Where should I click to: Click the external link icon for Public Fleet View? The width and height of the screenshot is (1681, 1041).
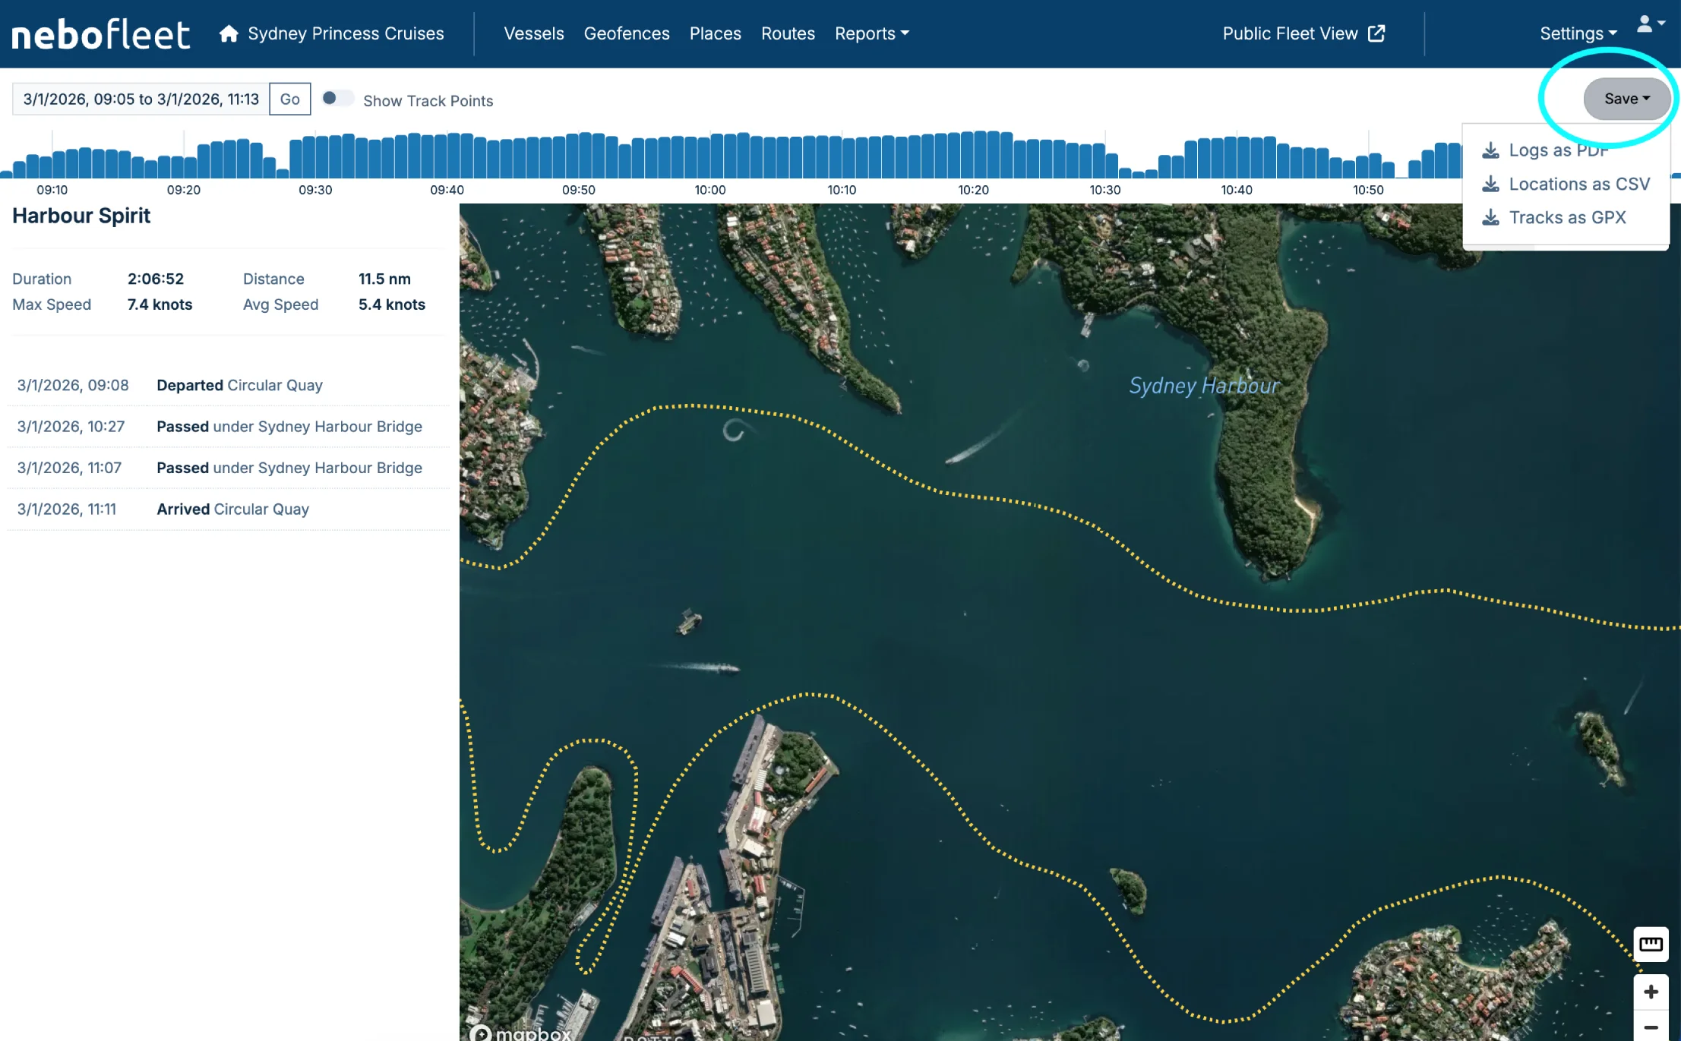[x=1376, y=34]
